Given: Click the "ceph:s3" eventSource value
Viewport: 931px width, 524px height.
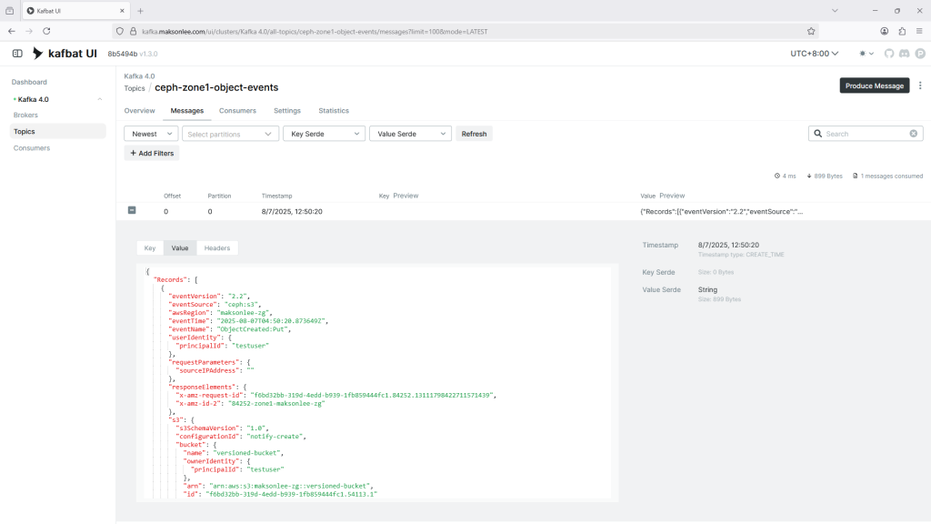Looking at the screenshot, I should pyautogui.click(x=242, y=304).
